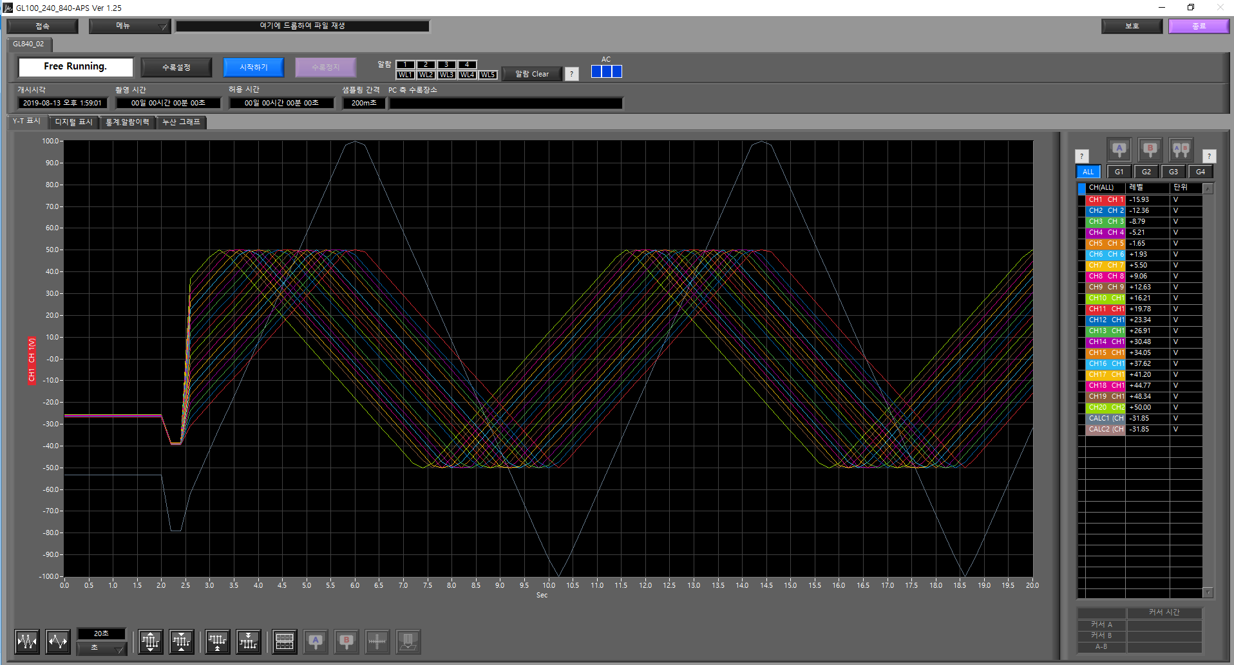Click the CH3 green color swatch
This screenshot has width=1234, height=665.
pyautogui.click(x=1106, y=222)
